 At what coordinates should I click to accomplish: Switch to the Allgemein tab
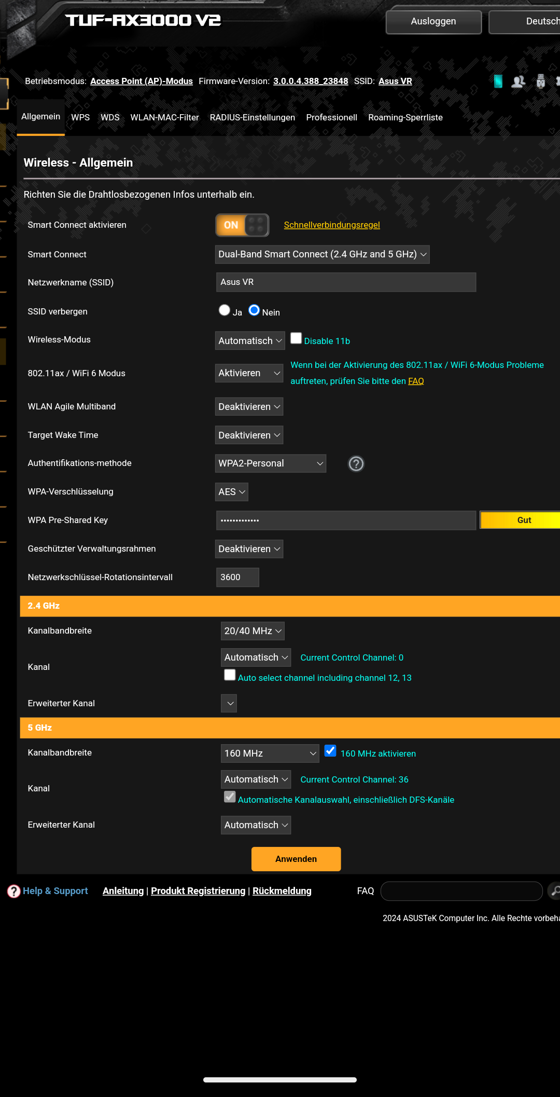point(41,117)
